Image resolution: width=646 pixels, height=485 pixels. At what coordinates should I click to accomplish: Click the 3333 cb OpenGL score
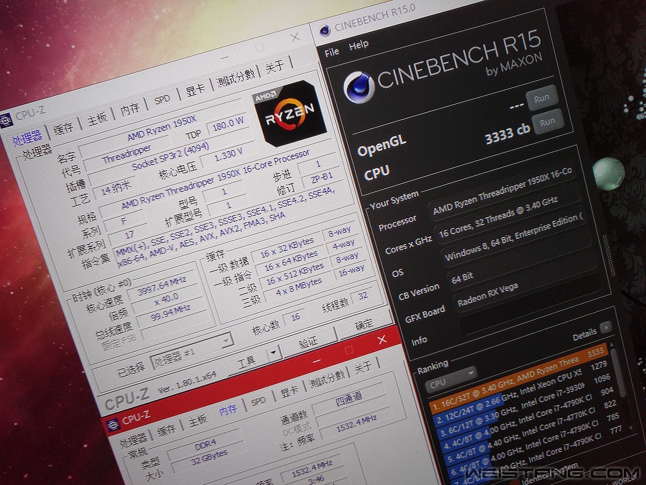pos(507,133)
